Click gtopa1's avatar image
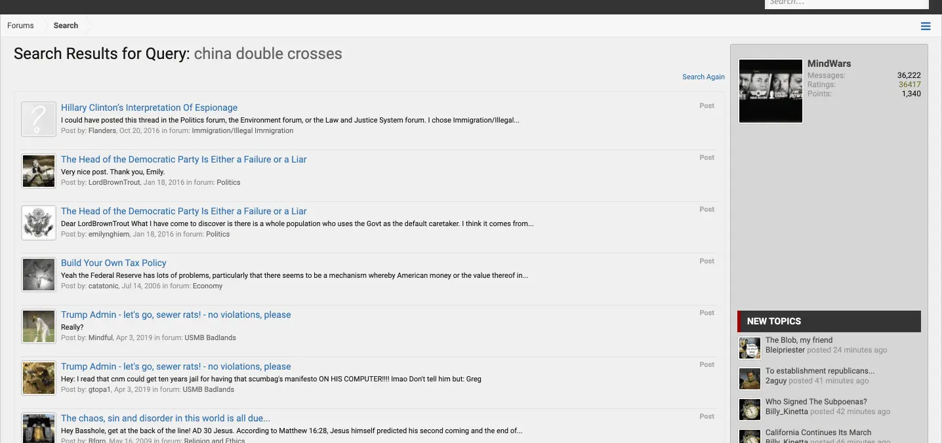 39,378
